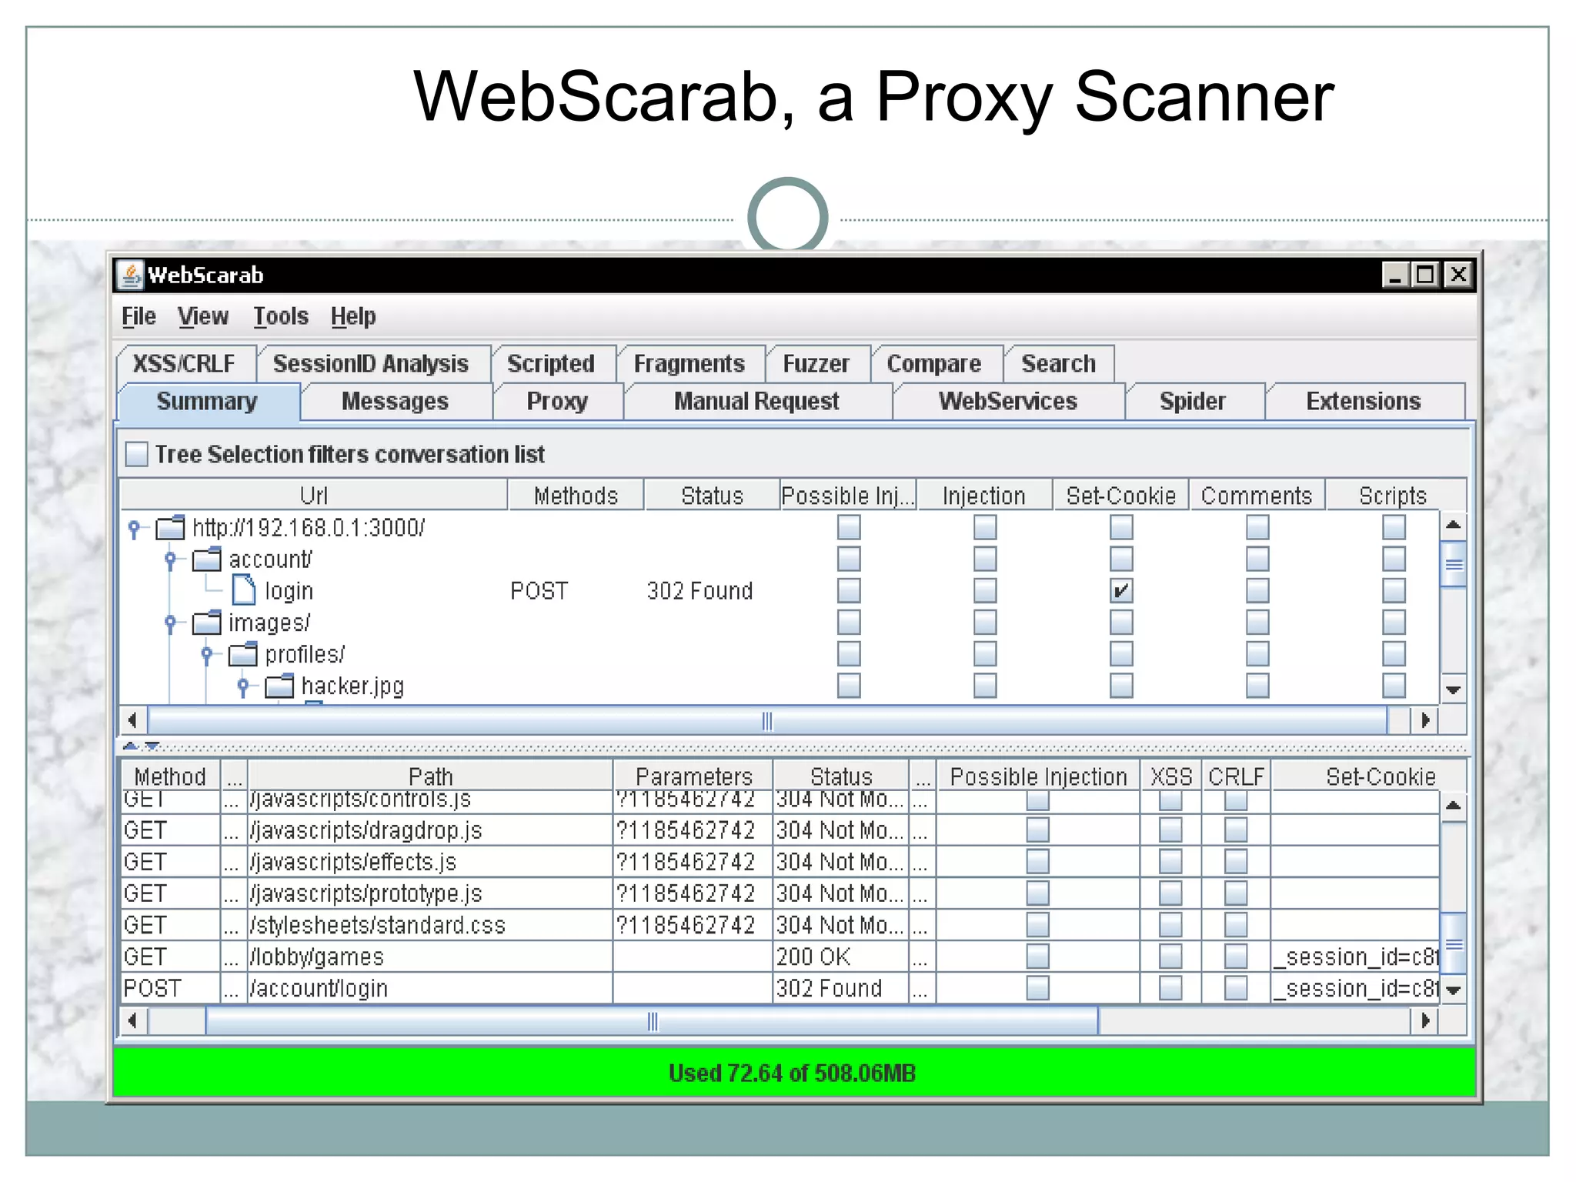Viewport: 1576px width, 1182px height.
Task: Click the XSS column header
Action: pos(1171,776)
